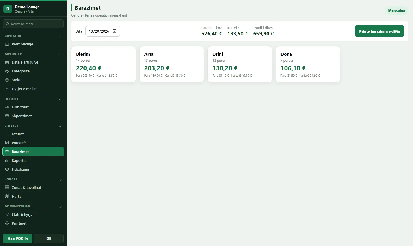
Task: Open the Barazimet menu item
Action: [x=33, y=152]
